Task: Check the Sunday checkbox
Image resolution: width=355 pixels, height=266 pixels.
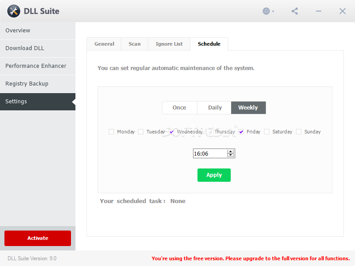Action: [x=299, y=132]
